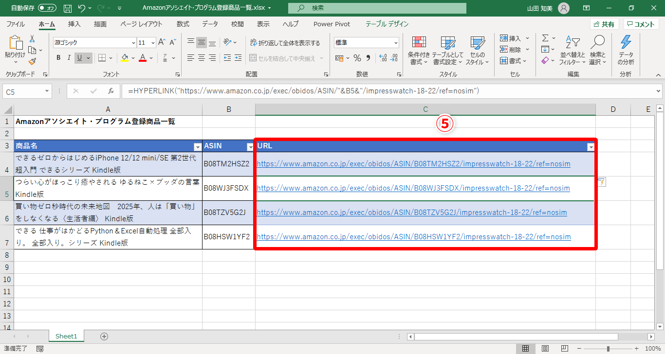Apply percent style format

tap(357, 58)
